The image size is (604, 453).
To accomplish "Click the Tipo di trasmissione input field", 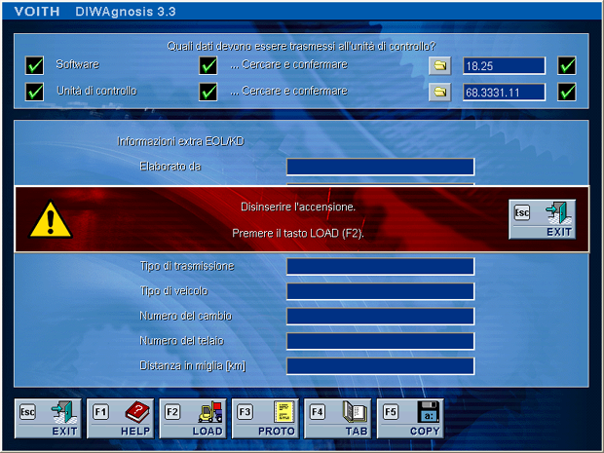I will point(380,267).
